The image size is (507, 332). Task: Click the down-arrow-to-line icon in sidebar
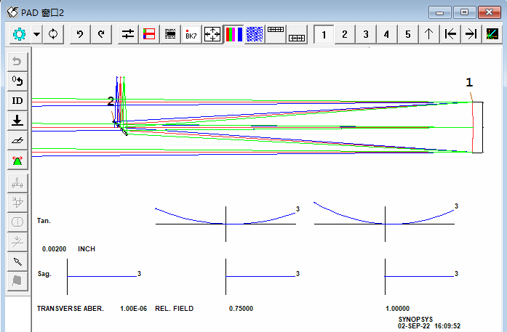click(17, 121)
